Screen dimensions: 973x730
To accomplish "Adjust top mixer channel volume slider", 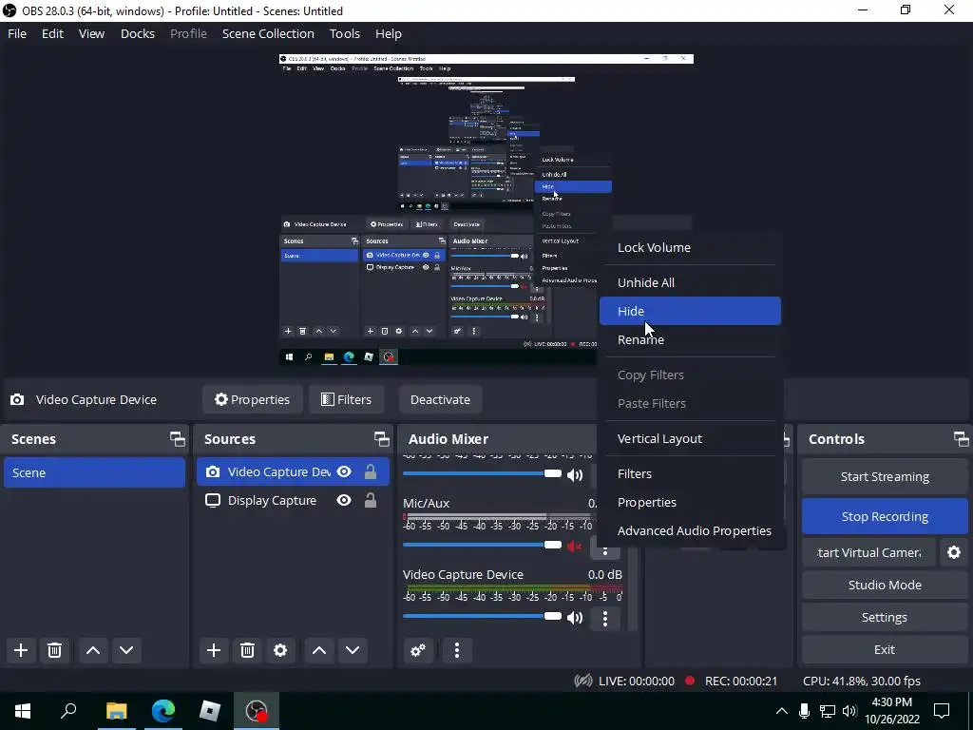I will tap(482, 473).
